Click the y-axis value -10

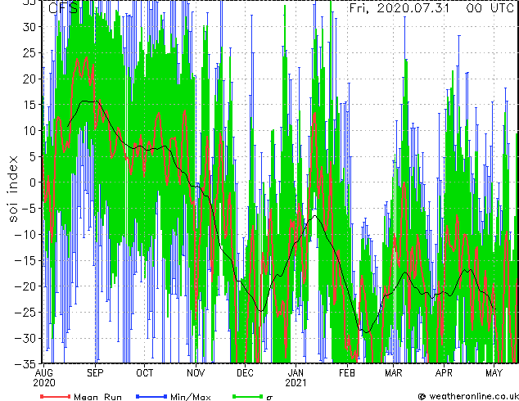pyautogui.click(x=25, y=235)
